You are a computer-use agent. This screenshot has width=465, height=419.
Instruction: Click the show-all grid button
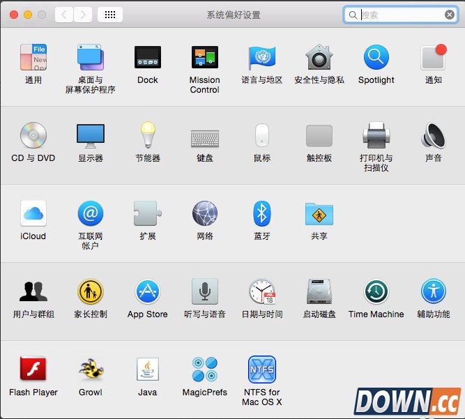110,15
